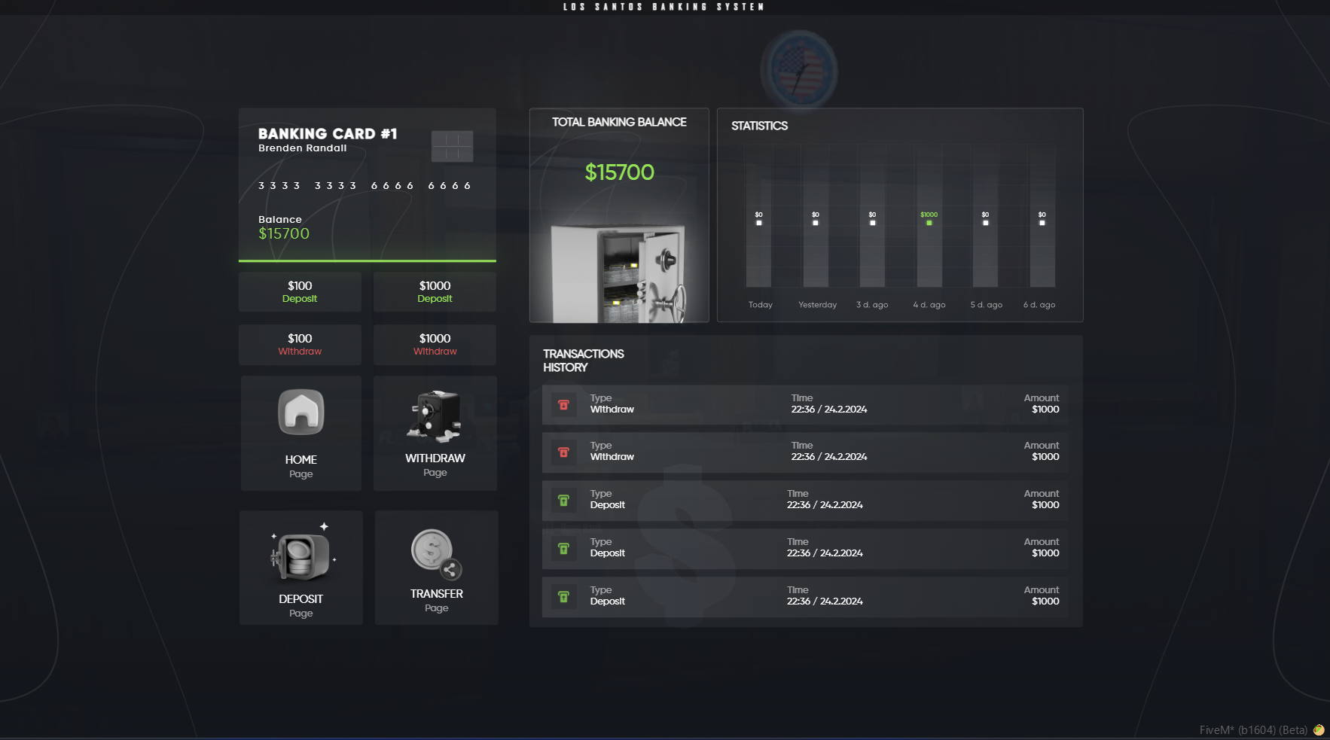Click the green deposit icon on third transaction
Screen dimensions: 1330x740
(x=563, y=500)
